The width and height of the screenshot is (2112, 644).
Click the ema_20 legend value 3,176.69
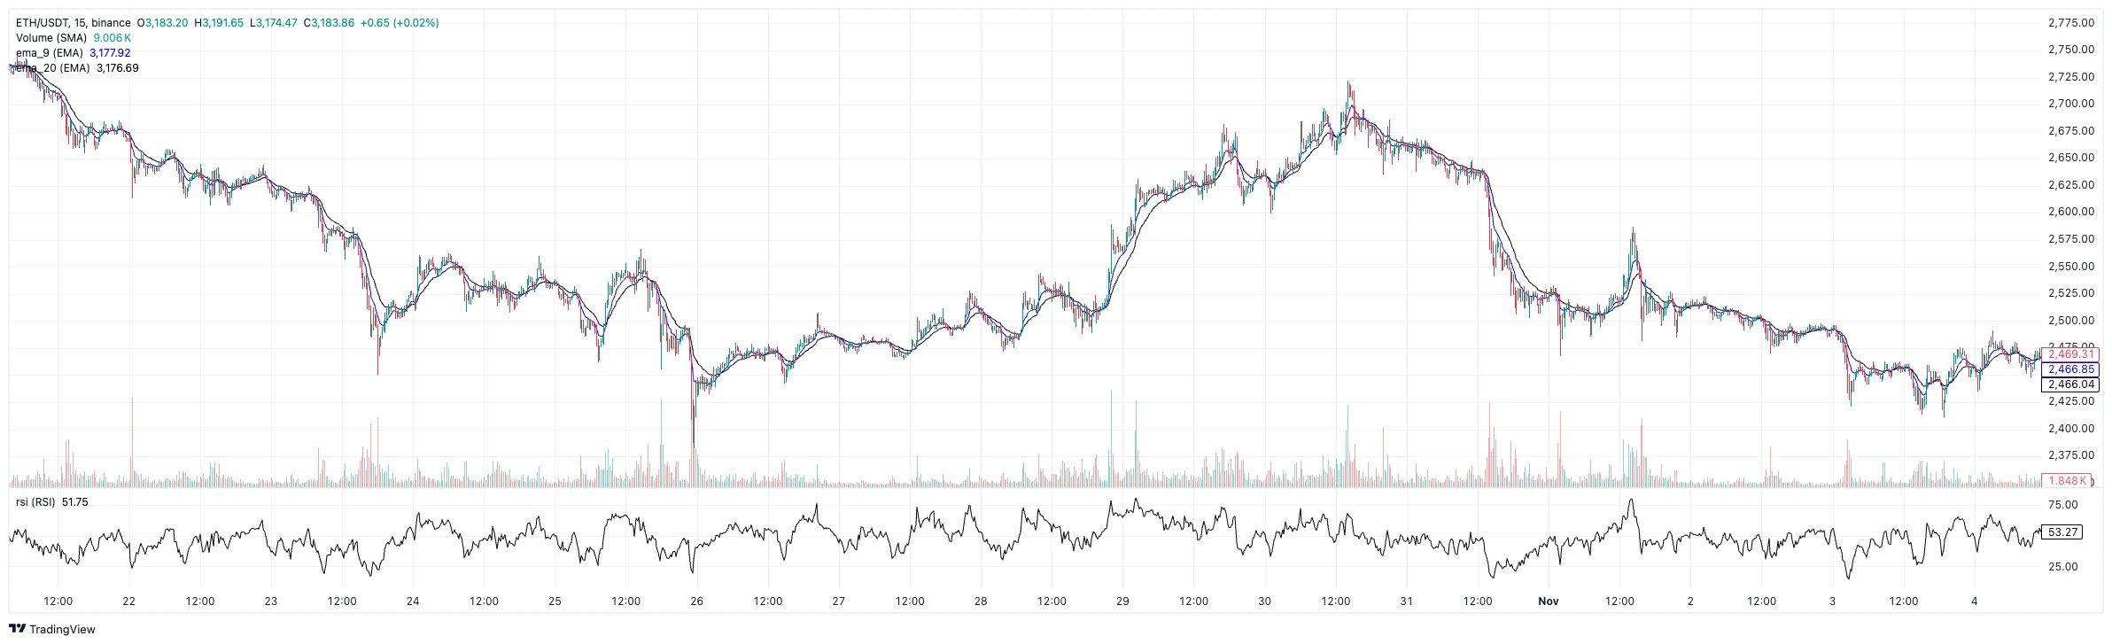tap(118, 68)
